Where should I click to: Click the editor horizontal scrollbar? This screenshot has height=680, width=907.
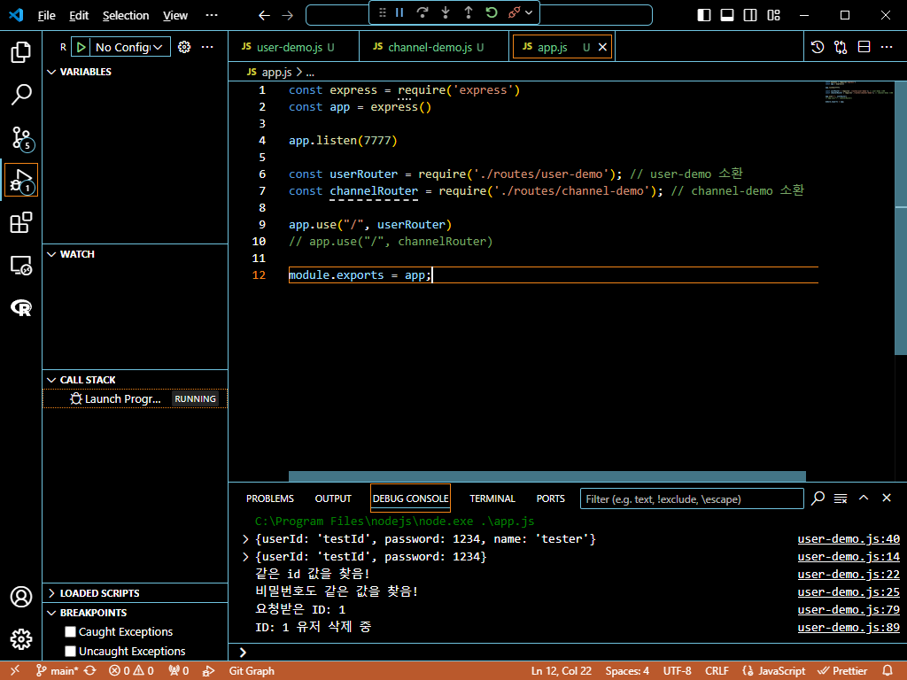(x=547, y=476)
